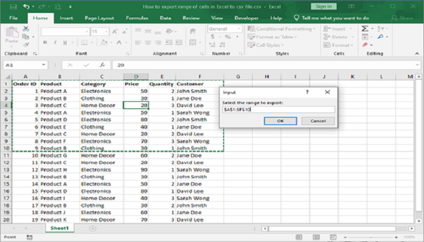The image size is (424, 242).
Task: Click the Save icon in quick access toolbar
Action: tap(13, 7)
